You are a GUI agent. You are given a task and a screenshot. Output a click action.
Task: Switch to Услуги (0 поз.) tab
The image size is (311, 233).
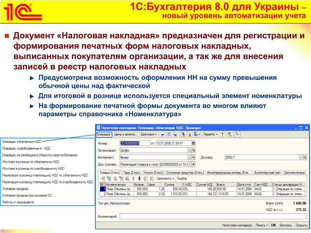click(153, 173)
